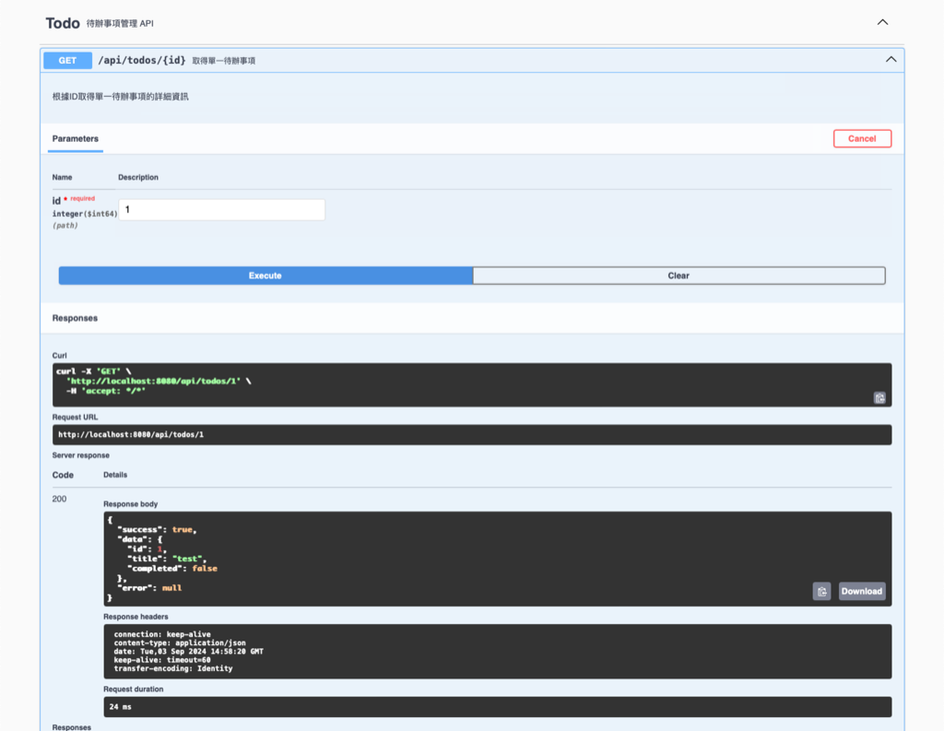Collapse the Todo section chevron
This screenshot has width=944, height=731.
(x=882, y=22)
